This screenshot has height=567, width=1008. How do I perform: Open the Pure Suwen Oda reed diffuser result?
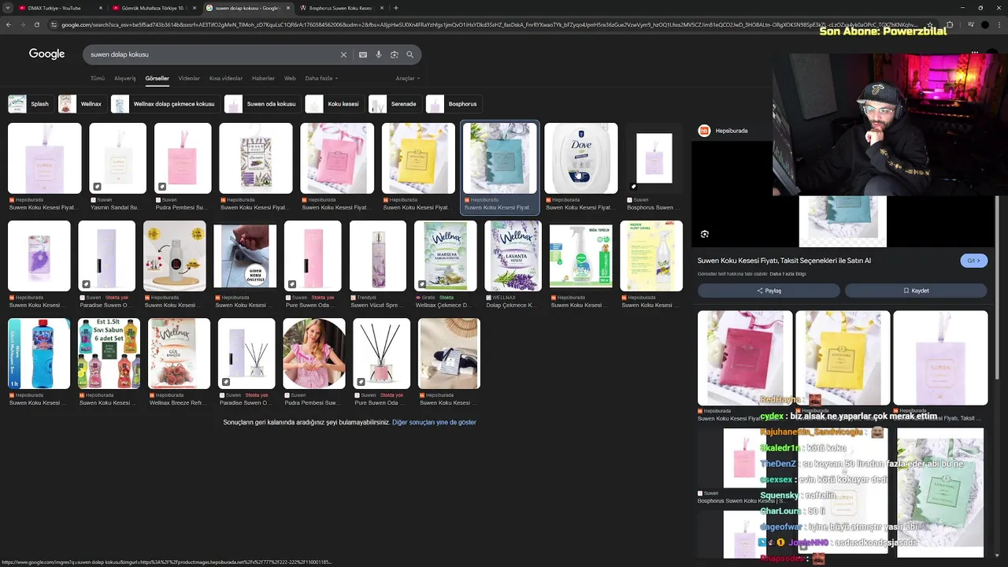pyautogui.click(x=381, y=354)
